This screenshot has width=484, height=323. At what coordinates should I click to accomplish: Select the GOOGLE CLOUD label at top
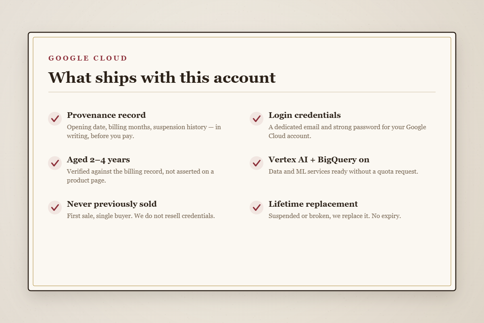pos(88,58)
